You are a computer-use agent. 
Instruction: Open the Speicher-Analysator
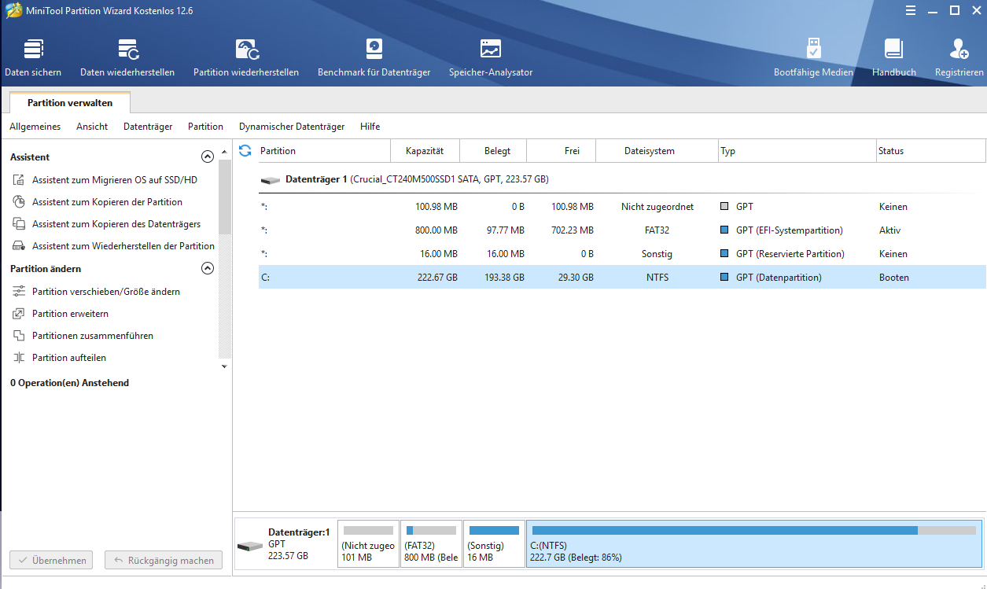[x=491, y=57]
